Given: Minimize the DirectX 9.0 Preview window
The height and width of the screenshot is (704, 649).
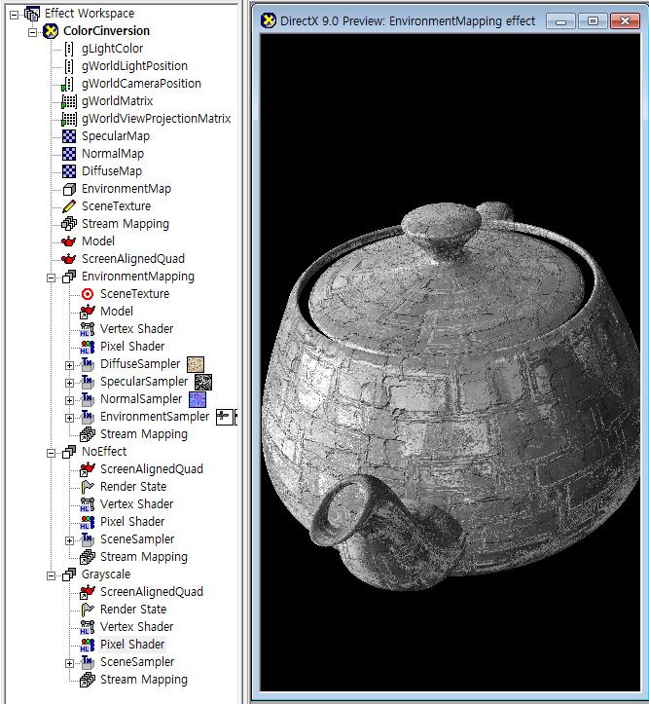Looking at the screenshot, I should point(560,21).
